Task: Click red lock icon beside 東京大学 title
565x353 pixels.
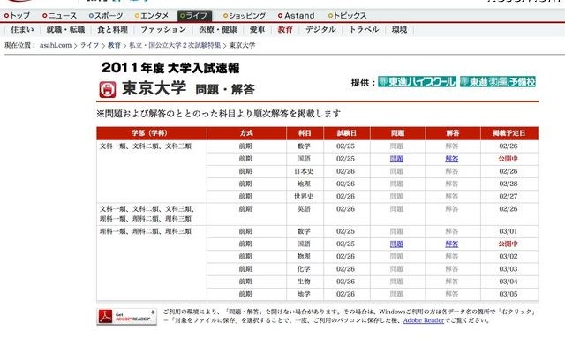Action: point(108,90)
